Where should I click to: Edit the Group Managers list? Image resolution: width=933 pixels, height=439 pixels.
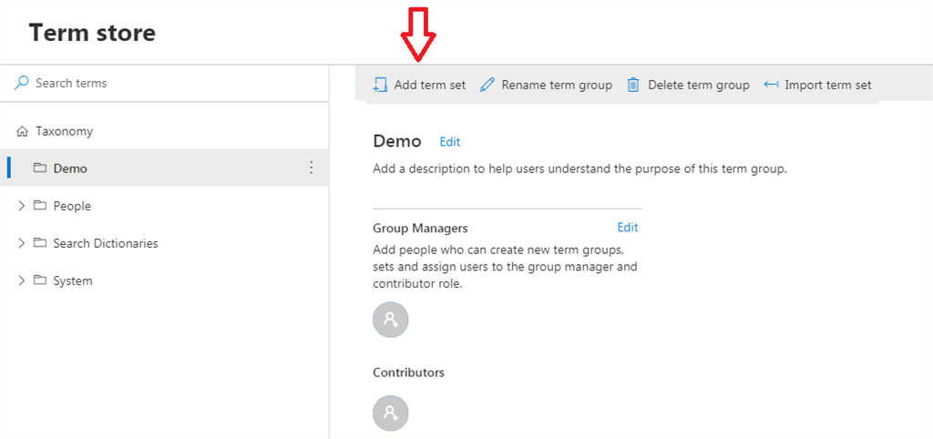pos(628,227)
